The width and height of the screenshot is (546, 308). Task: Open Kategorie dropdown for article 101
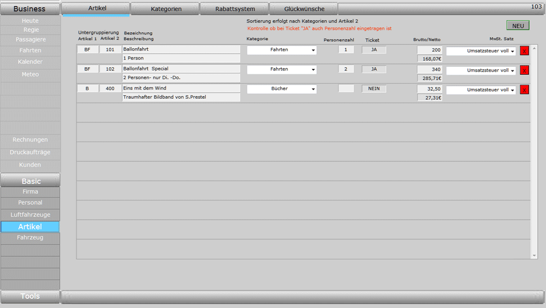(x=282, y=50)
